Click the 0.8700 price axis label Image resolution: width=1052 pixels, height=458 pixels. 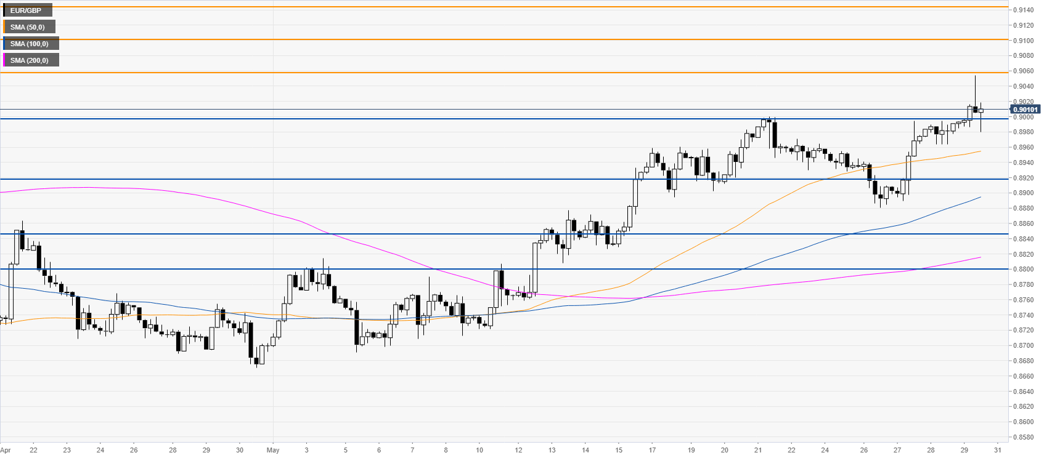pos(1025,346)
